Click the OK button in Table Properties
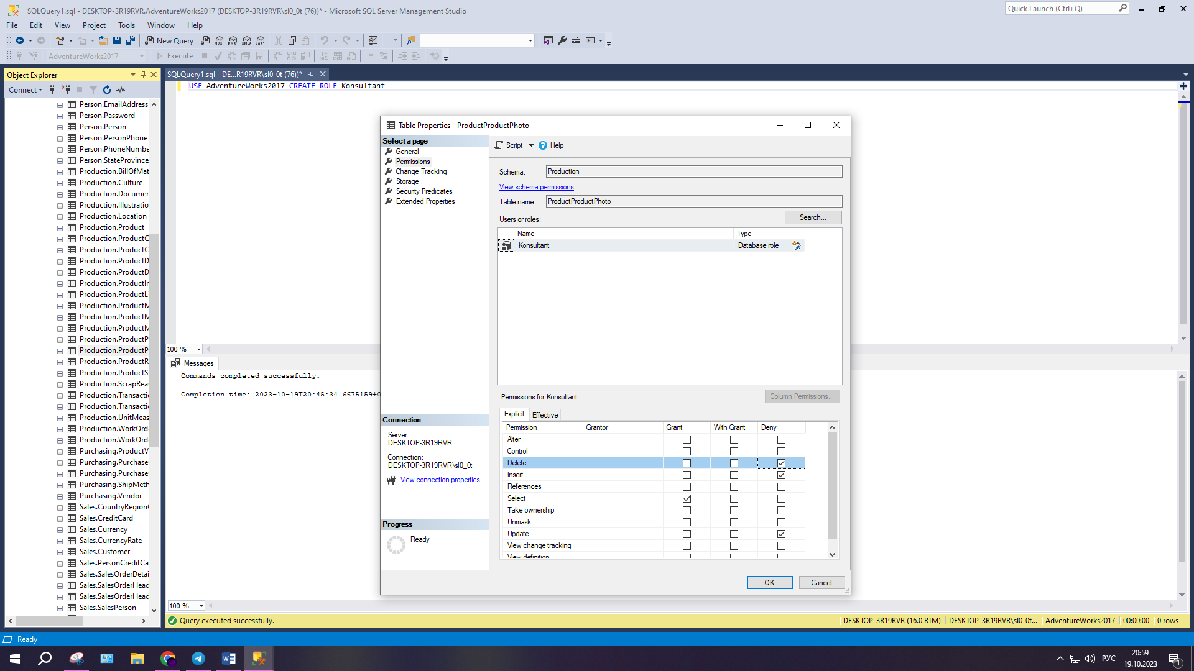The height and width of the screenshot is (671, 1194). (769, 583)
